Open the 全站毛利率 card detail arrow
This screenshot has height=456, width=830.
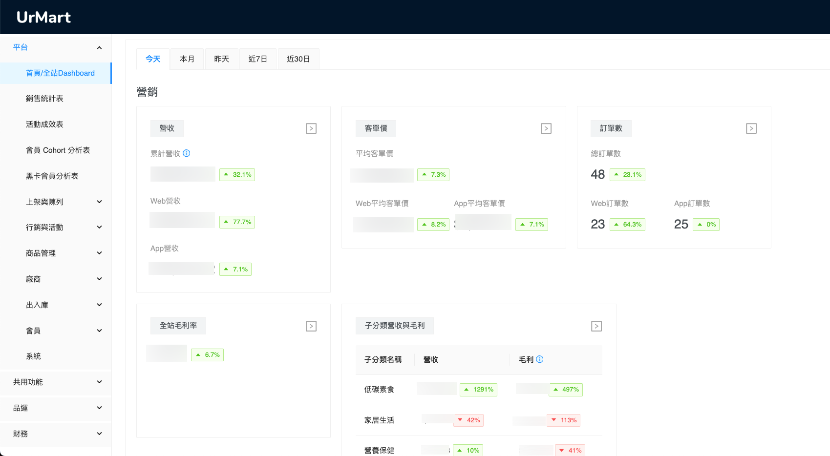pyautogui.click(x=311, y=326)
